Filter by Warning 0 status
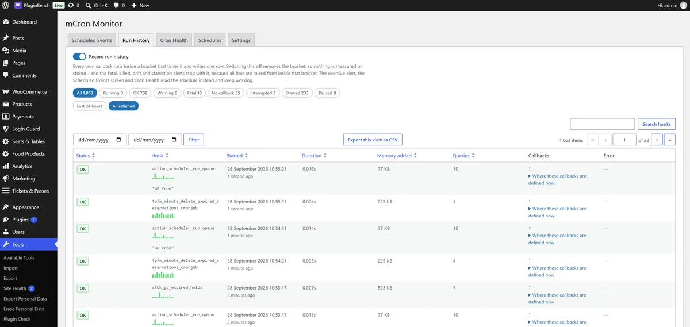 pyautogui.click(x=166, y=93)
